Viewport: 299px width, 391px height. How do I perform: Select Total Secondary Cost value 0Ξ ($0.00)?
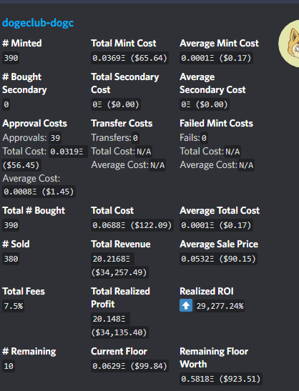116,104
